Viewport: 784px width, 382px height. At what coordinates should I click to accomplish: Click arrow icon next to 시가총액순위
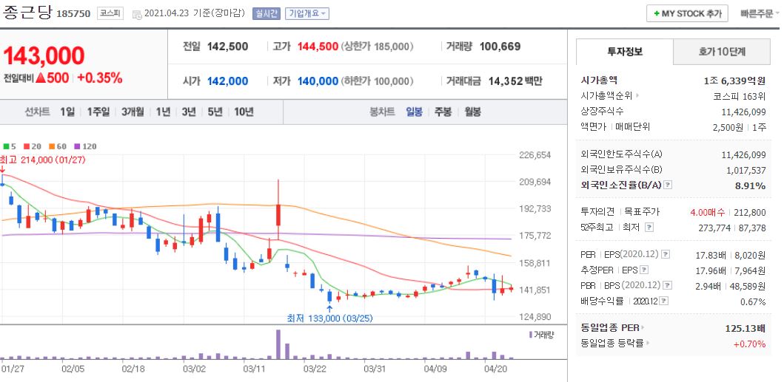(x=637, y=95)
